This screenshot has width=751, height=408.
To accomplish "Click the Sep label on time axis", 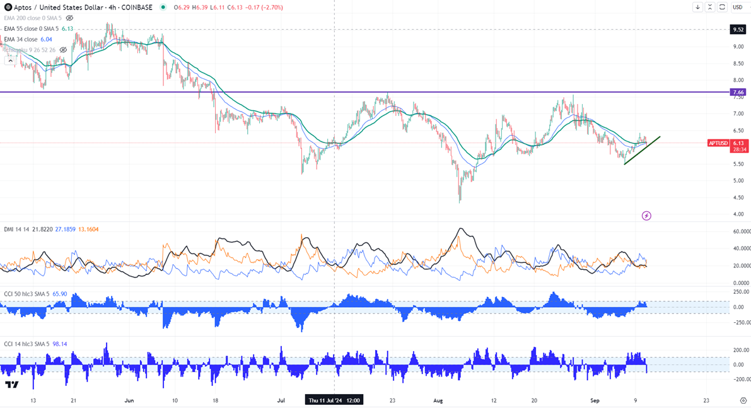I will tap(595, 400).
